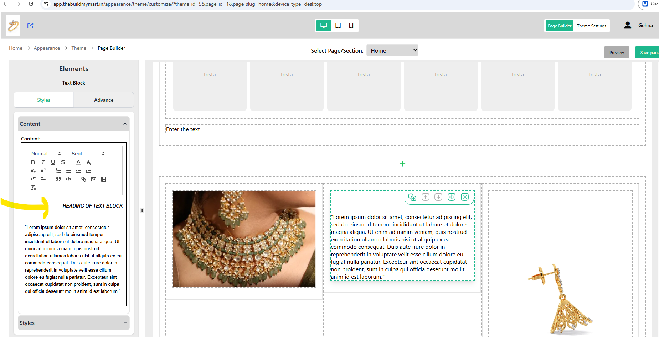This screenshot has height=337, width=659.
Task: Insert a bulleted list
Action: [x=68, y=171]
